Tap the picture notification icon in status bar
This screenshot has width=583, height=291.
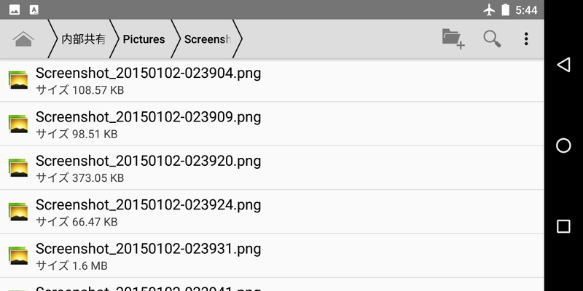(15, 10)
